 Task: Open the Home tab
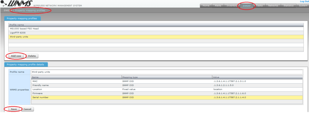click(206, 6)
